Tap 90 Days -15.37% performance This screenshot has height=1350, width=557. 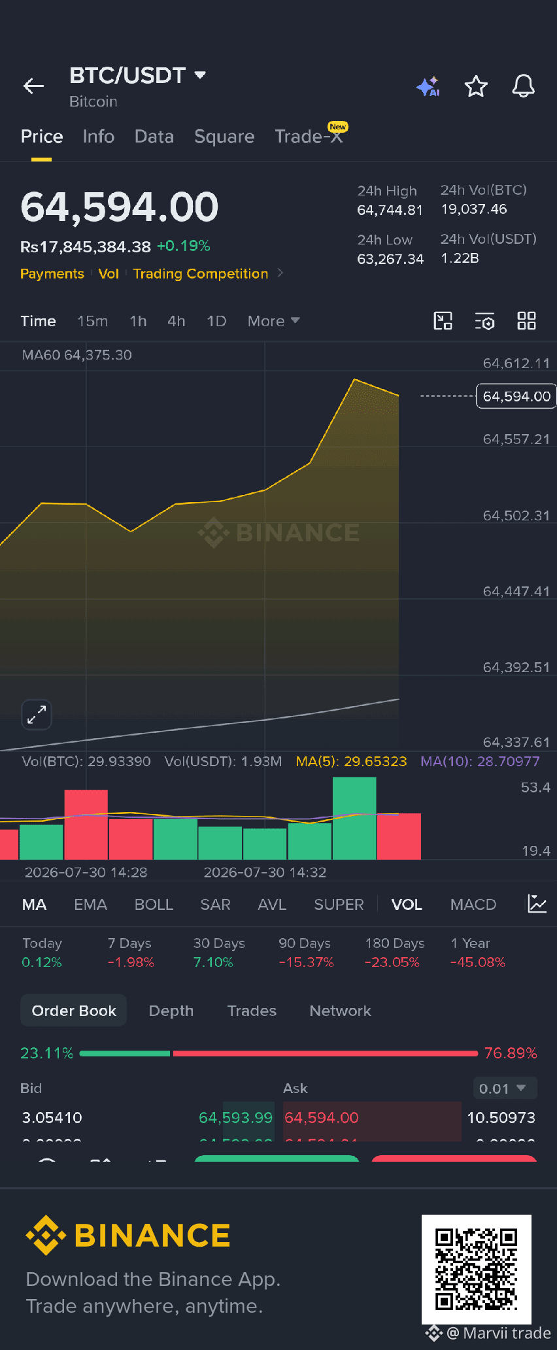306,953
